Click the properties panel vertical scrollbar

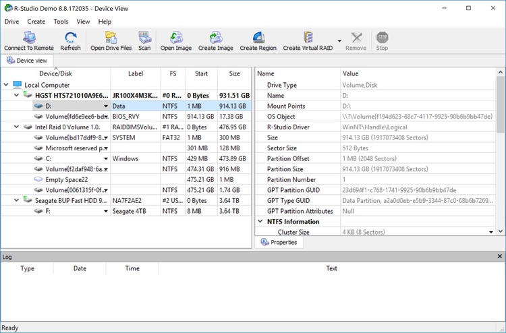500,104
